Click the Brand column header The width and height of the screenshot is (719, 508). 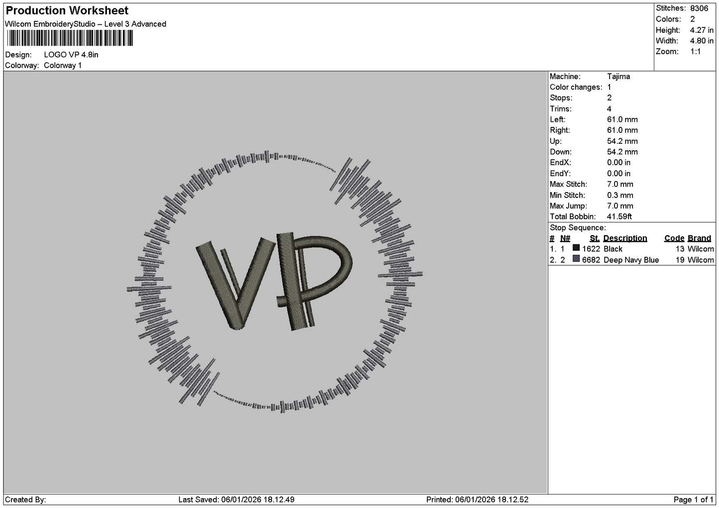(699, 238)
